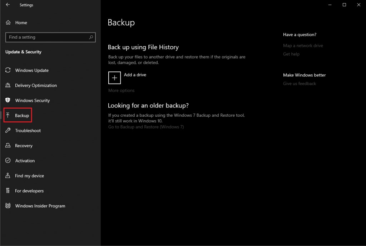The image size is (366, 246).
Task: Click the Recovery icon in sidebar
Action: [x=8, y=146]
